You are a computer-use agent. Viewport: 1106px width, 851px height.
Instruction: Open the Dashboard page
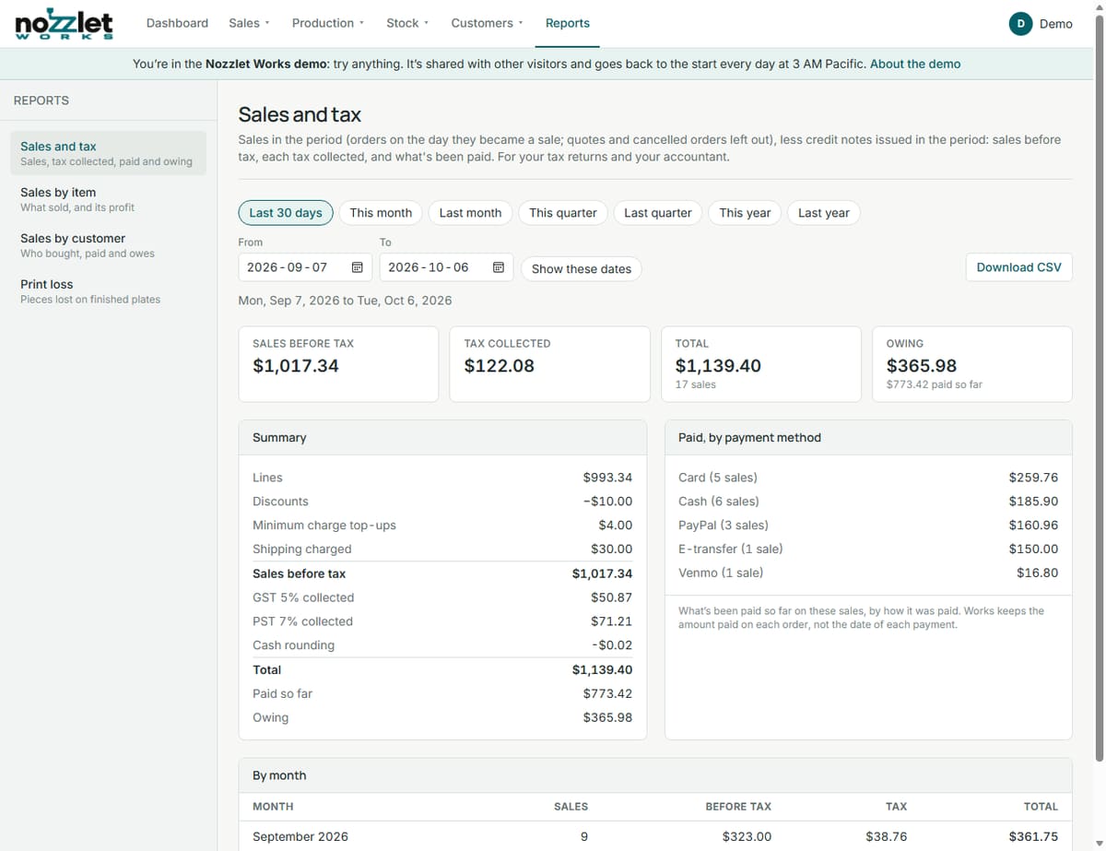[177, 23]
